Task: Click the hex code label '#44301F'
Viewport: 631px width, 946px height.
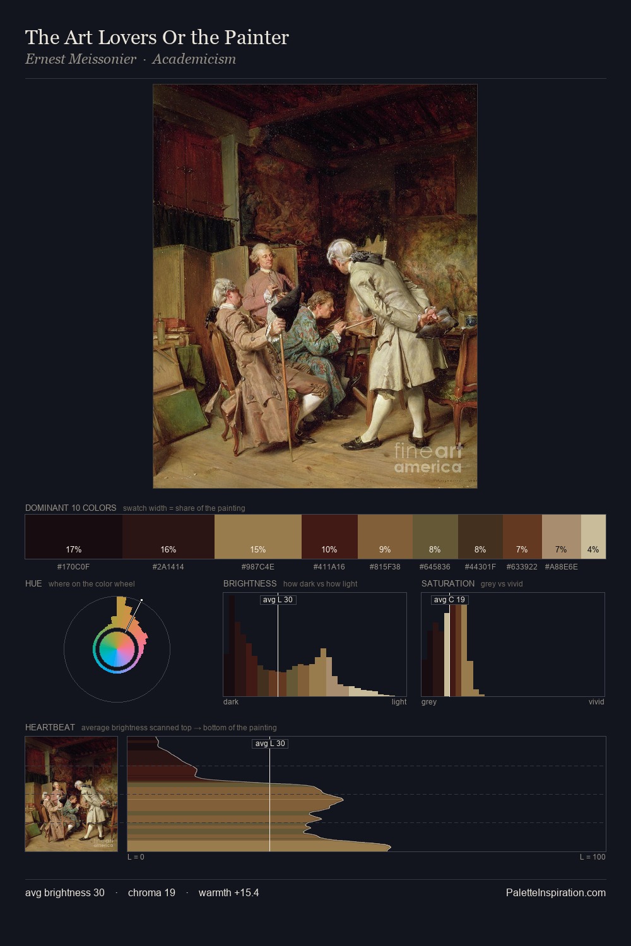Action: 480,567
